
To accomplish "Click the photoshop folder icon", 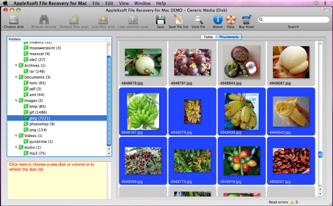I will [26, 124].
